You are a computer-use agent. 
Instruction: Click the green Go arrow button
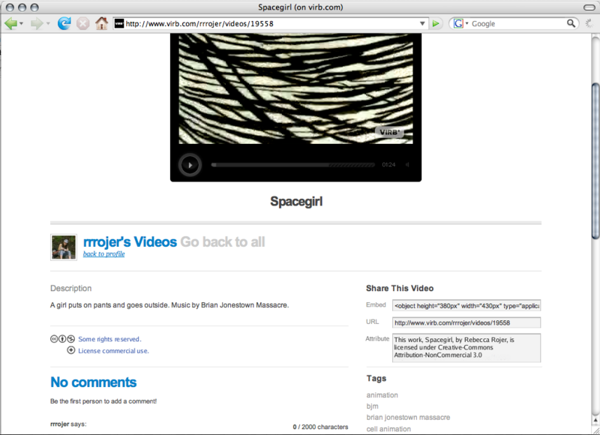pos(436,24)
